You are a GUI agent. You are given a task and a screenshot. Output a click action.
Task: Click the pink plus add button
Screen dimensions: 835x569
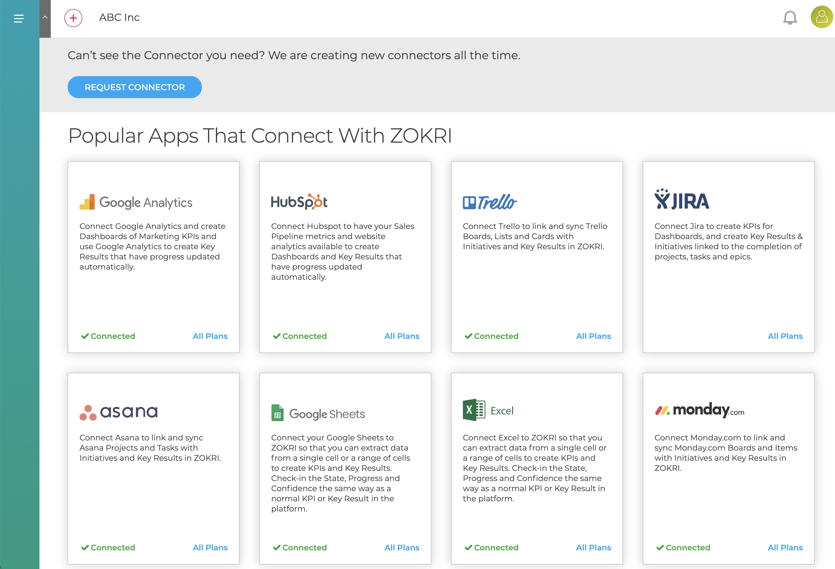tap(73, 18)
